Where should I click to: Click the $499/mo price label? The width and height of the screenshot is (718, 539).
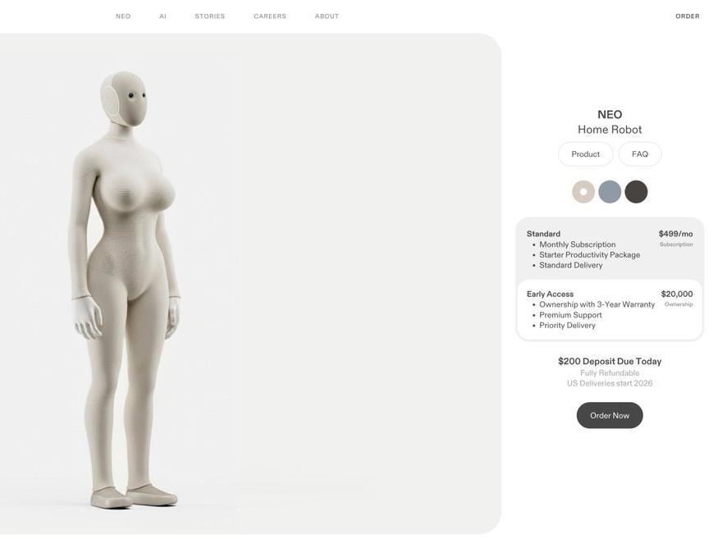(675, 234)
